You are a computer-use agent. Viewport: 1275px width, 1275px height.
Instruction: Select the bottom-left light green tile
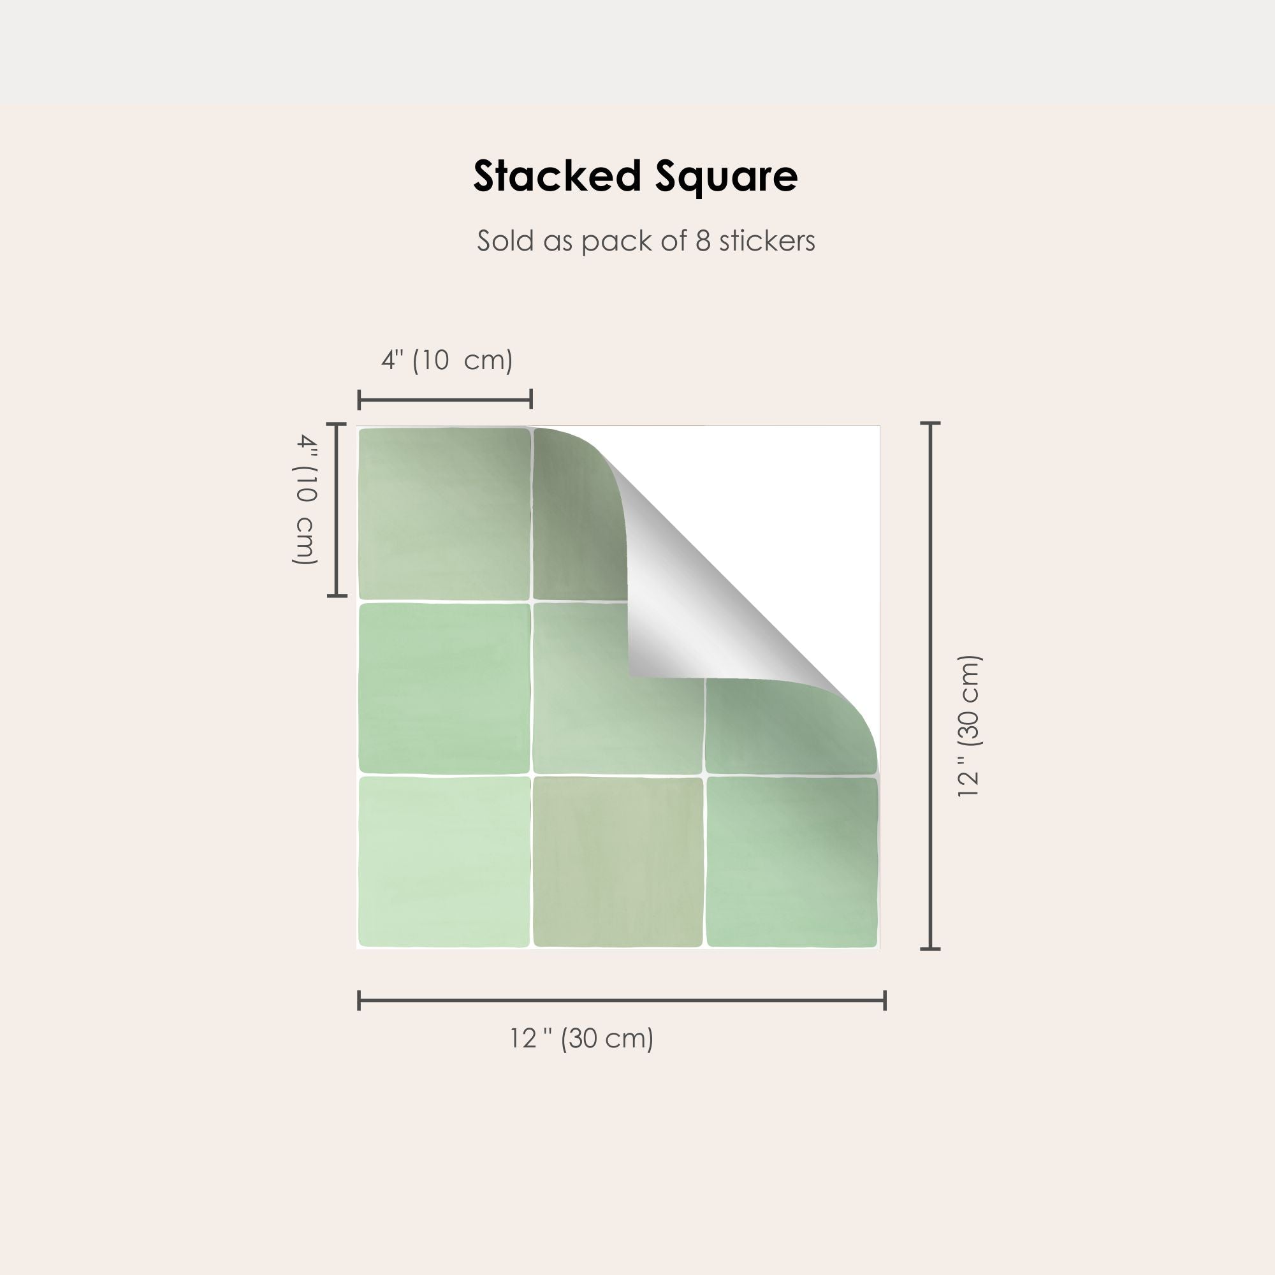point(444,861)
